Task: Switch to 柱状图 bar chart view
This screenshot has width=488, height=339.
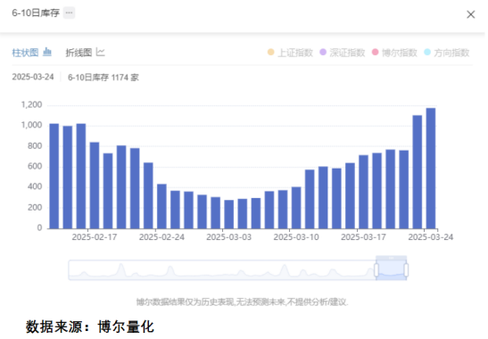Action: coord(31,52)
